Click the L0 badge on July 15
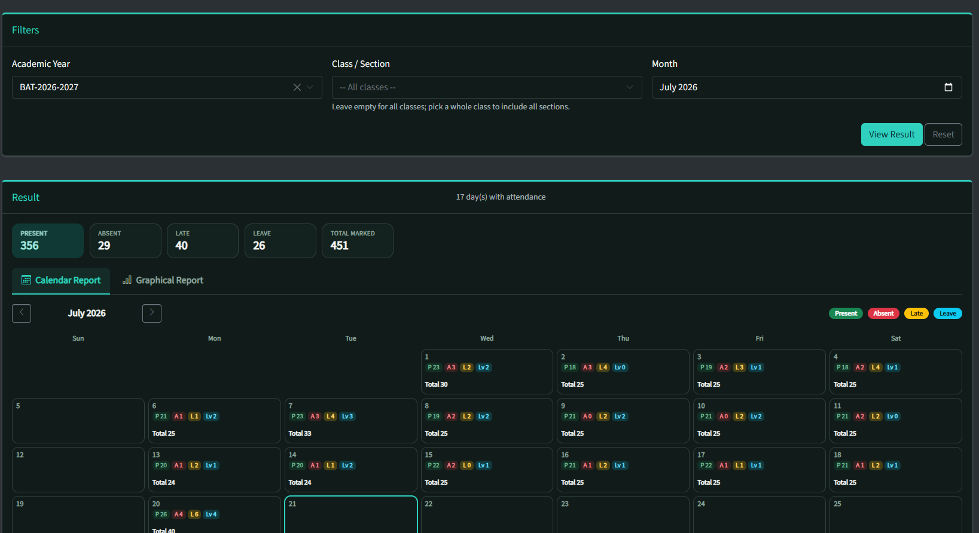Viewport: 979px width, 533px height. pos(466,465)
